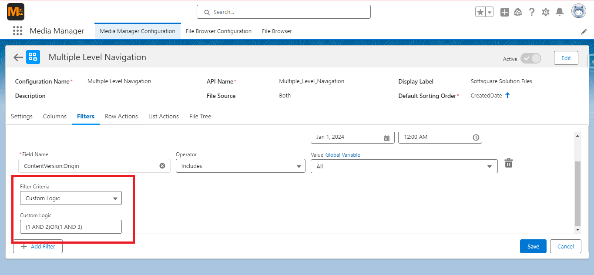Open the Setup gear icon
Screen dimensions: 594x275
546,12
